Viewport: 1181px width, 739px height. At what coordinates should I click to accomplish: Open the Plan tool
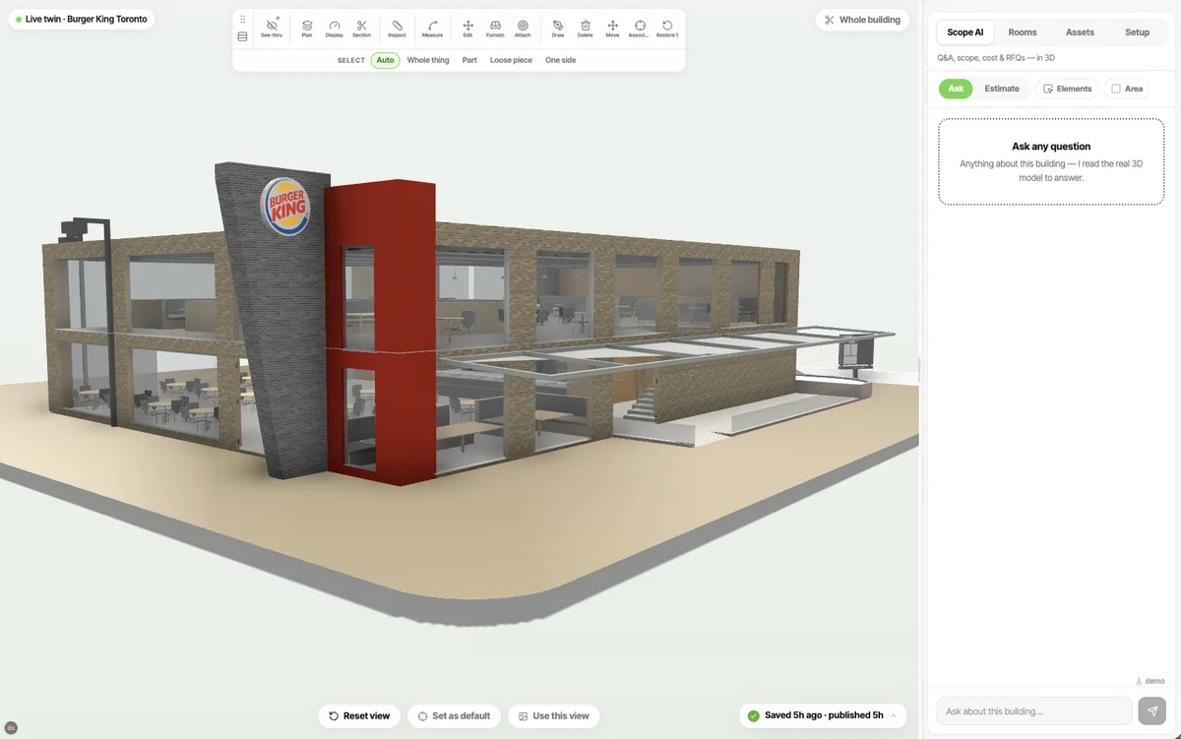(x=307, y=28)
